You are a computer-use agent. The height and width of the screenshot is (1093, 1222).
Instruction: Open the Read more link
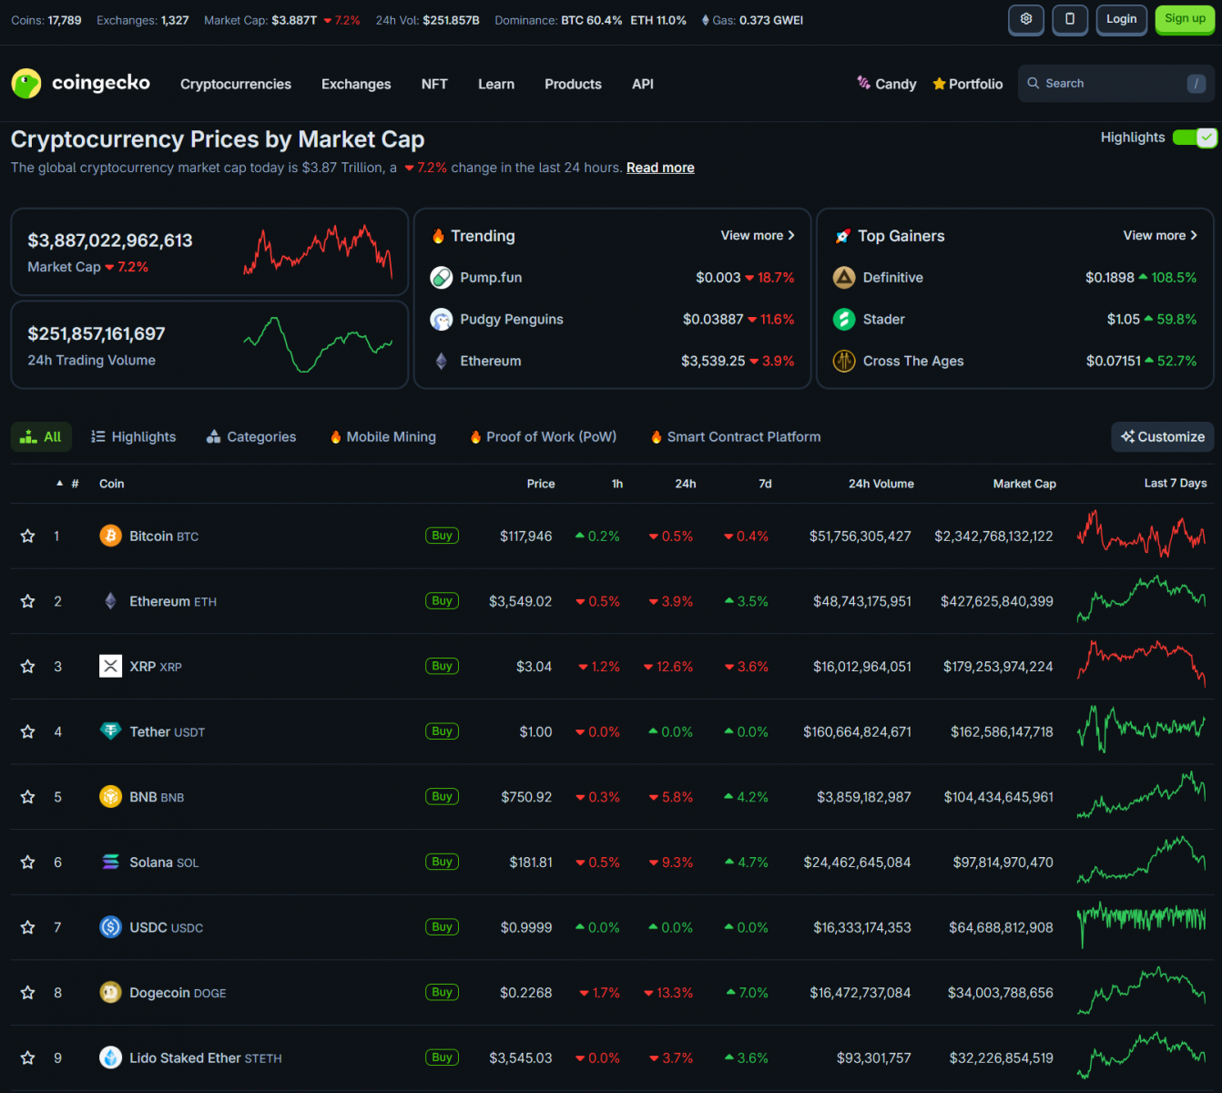click(x=659, y=168)
